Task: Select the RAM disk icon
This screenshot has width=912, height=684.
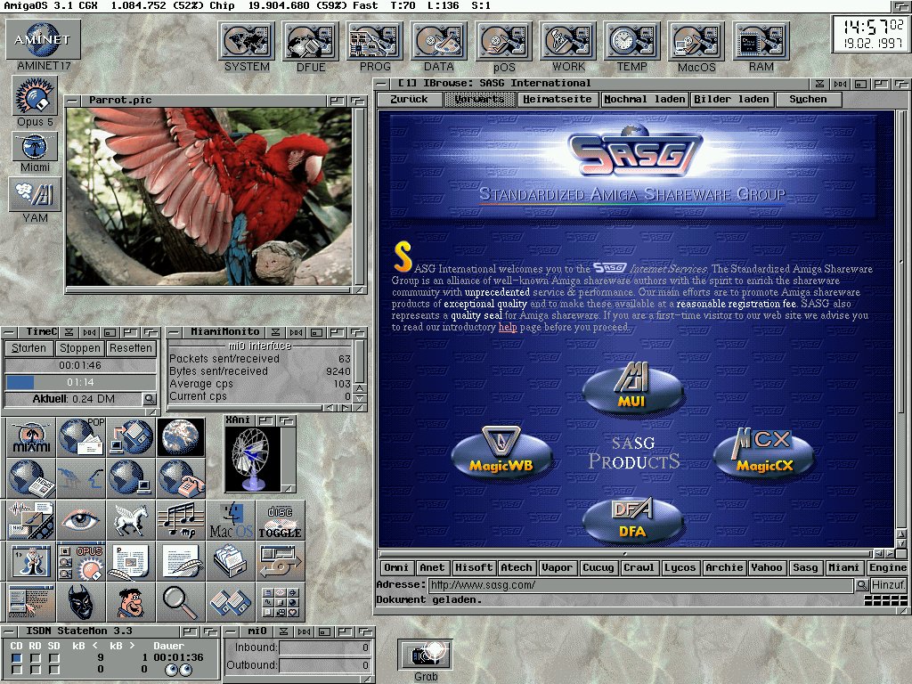Action: (x=760, y=42)
